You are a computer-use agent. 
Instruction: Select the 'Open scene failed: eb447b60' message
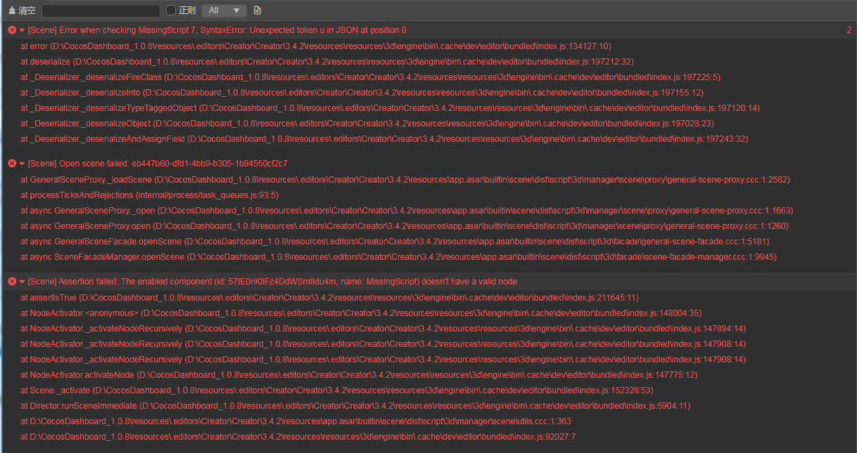pyautogui.click(x=158, y=164)
